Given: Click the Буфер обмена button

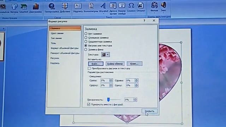Looking at the screenshot, I should tap(115, 64).
